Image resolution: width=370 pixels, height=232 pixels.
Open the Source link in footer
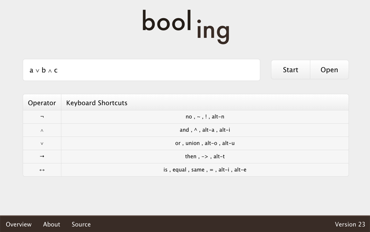[x=81, y=224]
